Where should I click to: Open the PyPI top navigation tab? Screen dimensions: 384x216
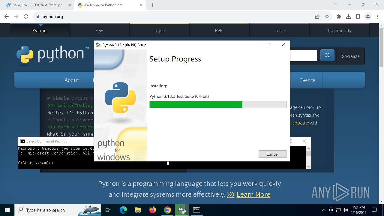click(219, 30)
